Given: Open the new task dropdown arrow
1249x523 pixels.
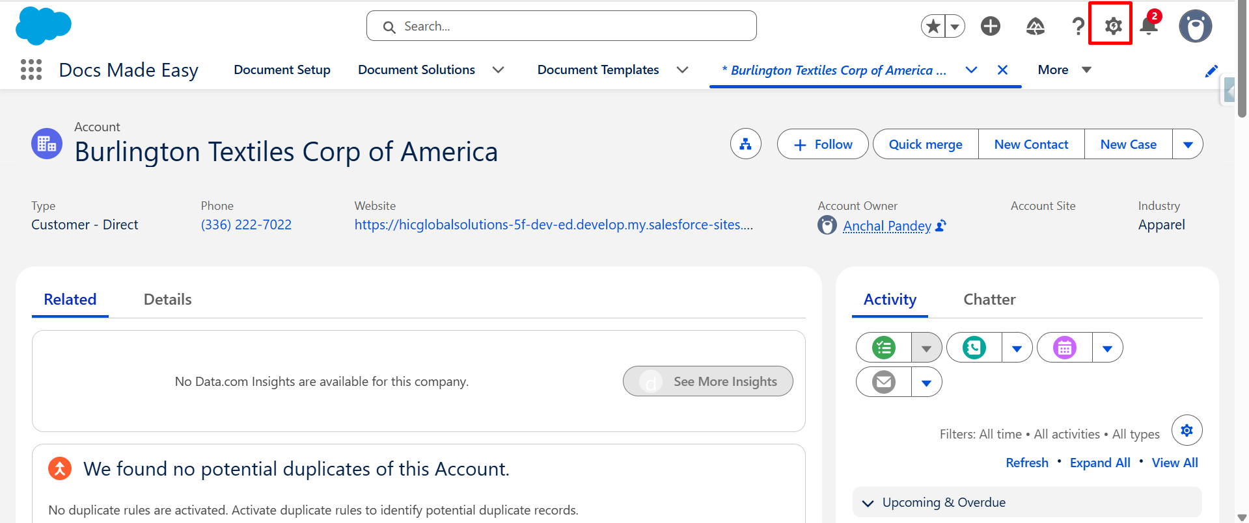Looking at the screenshot, I should [x=927, y=348].
